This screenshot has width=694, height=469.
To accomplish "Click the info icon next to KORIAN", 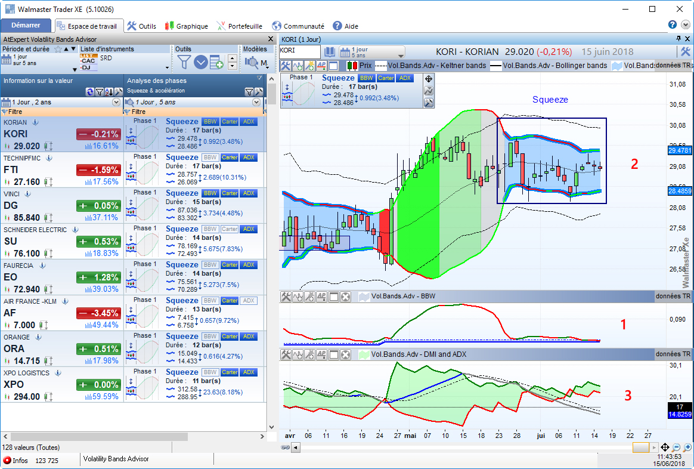I will [x=35, y=122].
